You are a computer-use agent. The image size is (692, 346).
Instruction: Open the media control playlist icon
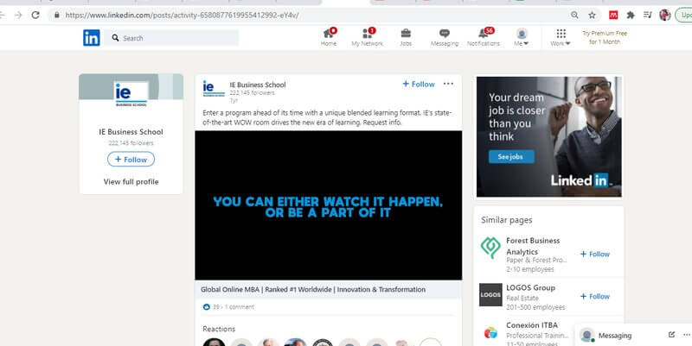point(647,15)
